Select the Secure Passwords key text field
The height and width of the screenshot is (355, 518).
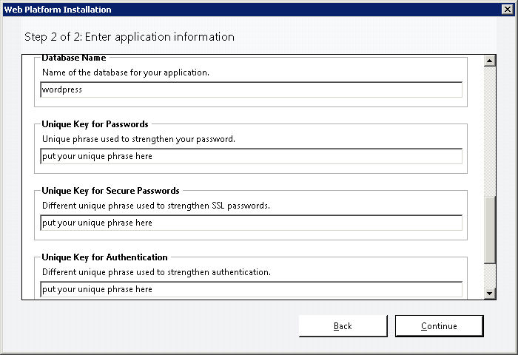(251, 223)
